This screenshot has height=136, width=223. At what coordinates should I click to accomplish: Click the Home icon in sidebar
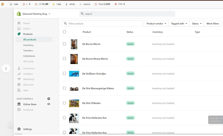coord(19,23)
